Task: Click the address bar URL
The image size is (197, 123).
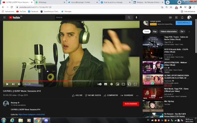Action: pyautogui.click(x=35, y=7)
